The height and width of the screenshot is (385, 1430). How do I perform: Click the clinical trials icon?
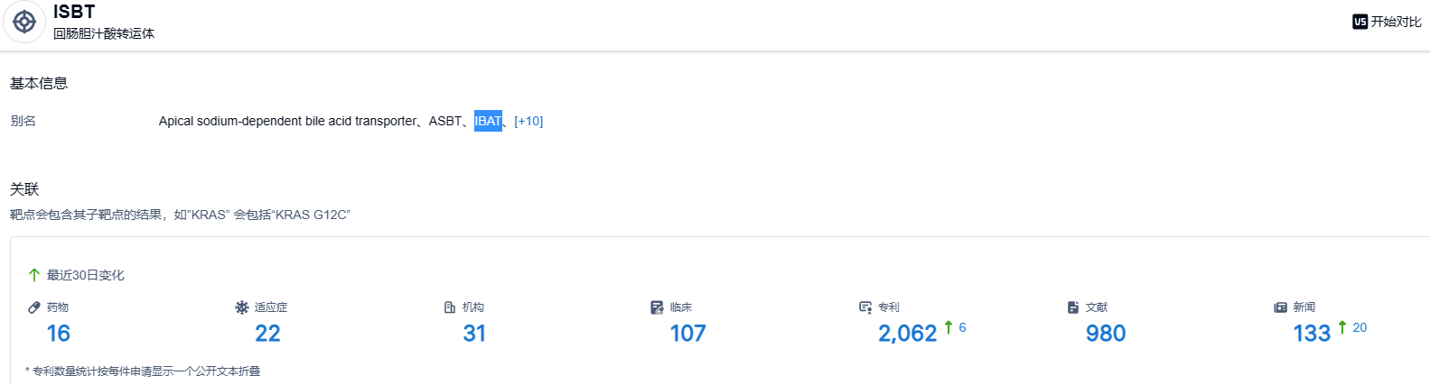coord(657,307)
